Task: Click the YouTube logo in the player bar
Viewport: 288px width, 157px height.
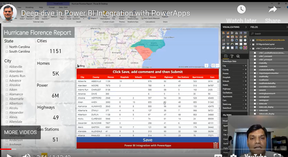Action: click(255, 155)
